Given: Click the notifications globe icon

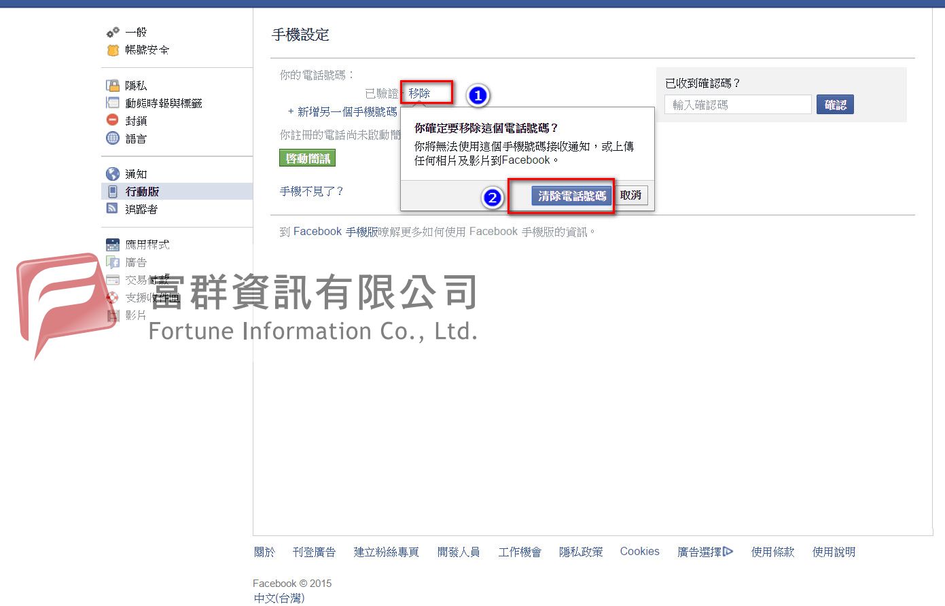Looking at the screenshot, I should point(113,174).
